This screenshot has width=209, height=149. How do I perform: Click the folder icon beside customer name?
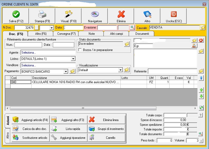coord(194,40)
